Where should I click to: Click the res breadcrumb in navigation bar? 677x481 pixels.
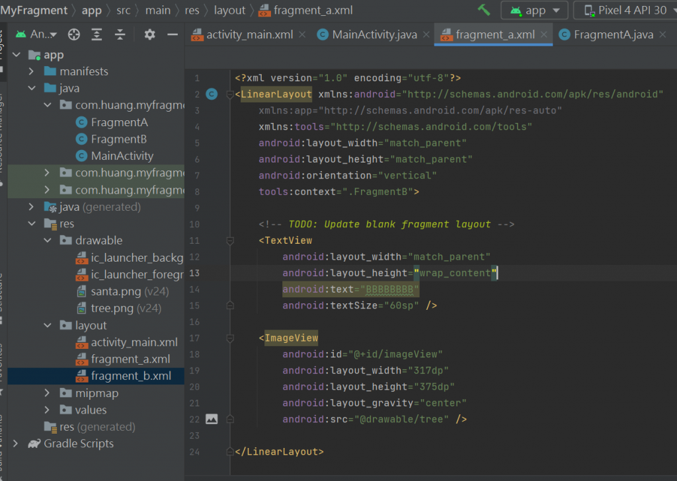click(x=192, y=10)
